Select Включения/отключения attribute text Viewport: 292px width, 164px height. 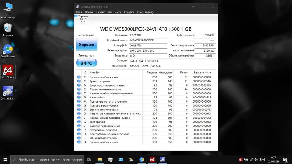(x=104, y=110)
